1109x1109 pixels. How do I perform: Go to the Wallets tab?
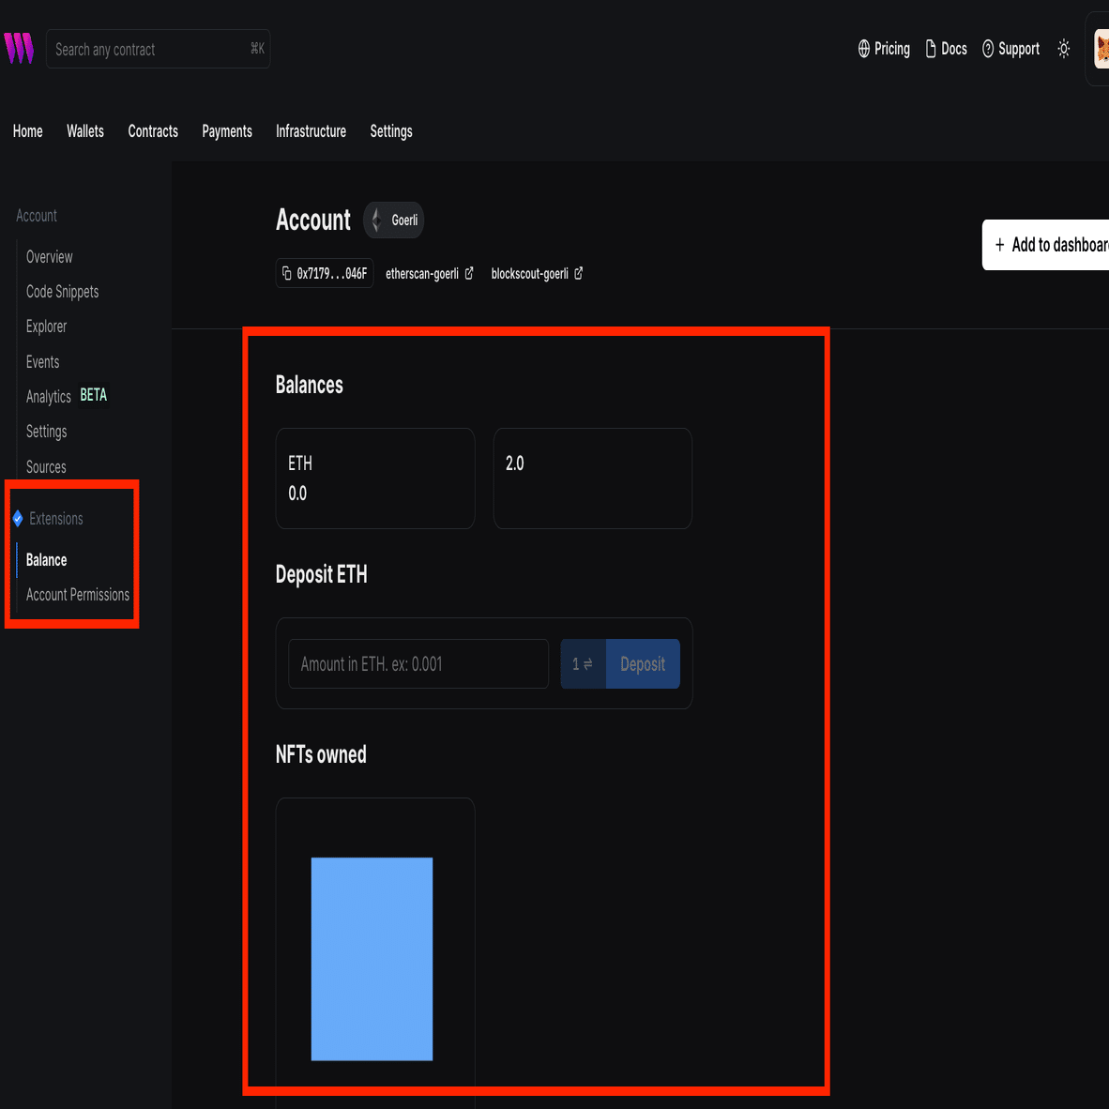pyautogui.click(x=84, y=130)
